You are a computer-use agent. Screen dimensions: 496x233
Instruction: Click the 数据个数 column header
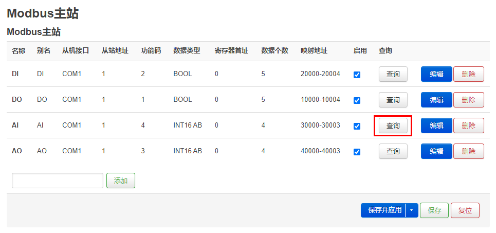tap(274, 50)
